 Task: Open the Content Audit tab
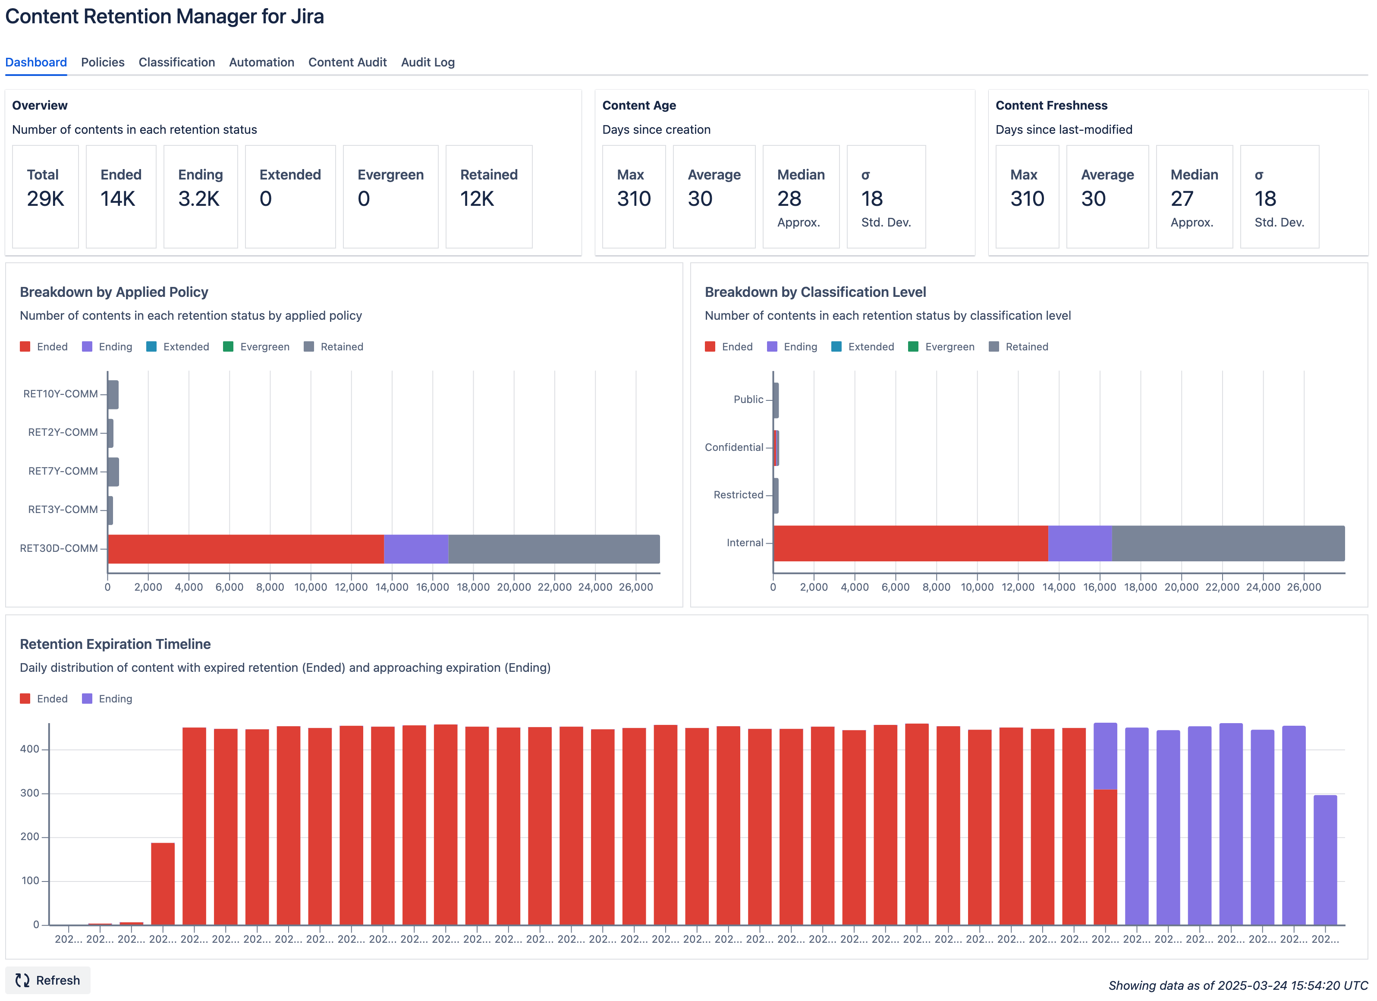[x=347, y=62]
